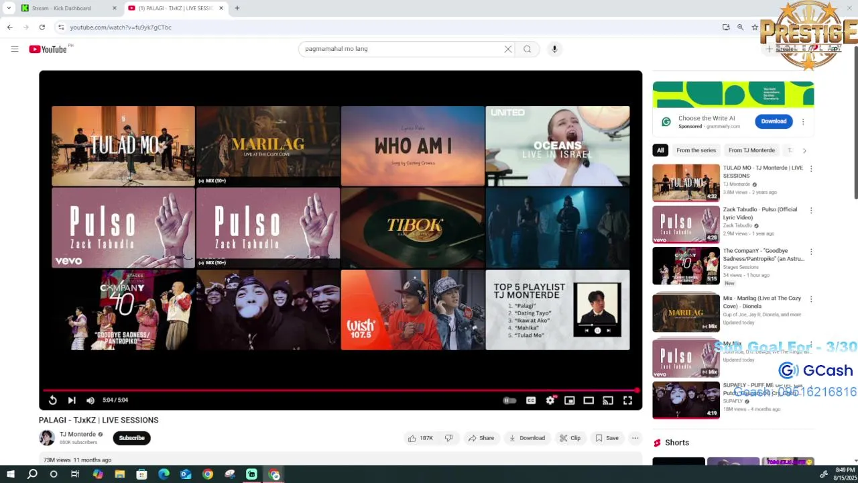Viewport: 858px width, 483px height.
Task: Skip to next video in player
Action: (72, 400)
